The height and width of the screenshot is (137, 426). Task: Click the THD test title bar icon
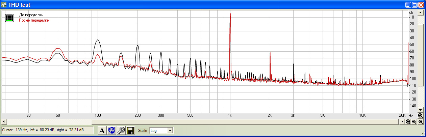[4, 5]
